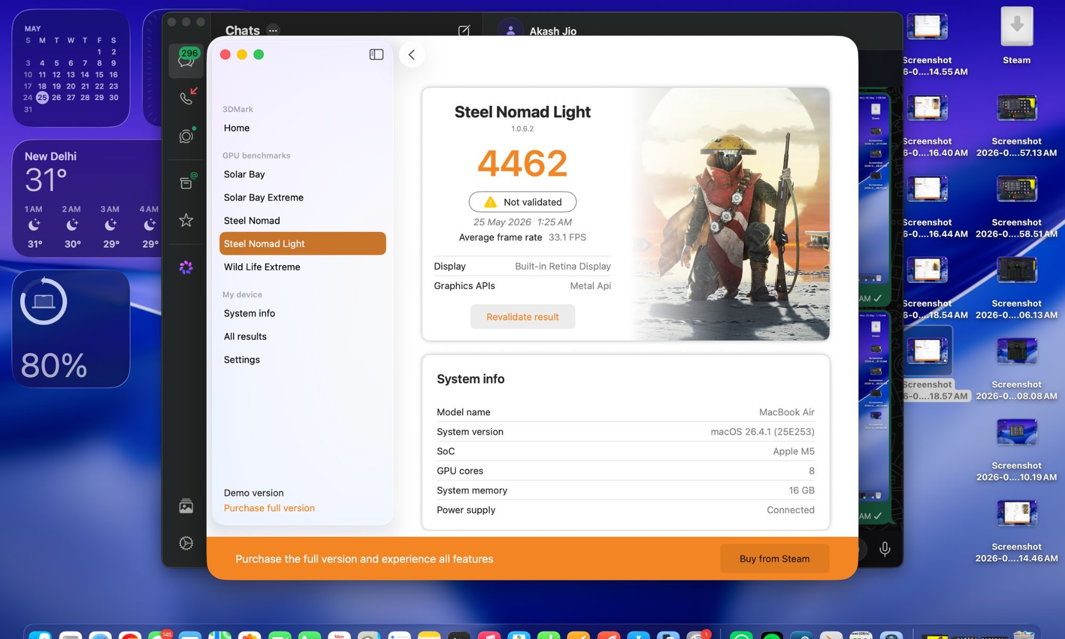
Task: Select Screenshot 2026-0....57.13 AM thumbnail
Action: point(1017,108)
